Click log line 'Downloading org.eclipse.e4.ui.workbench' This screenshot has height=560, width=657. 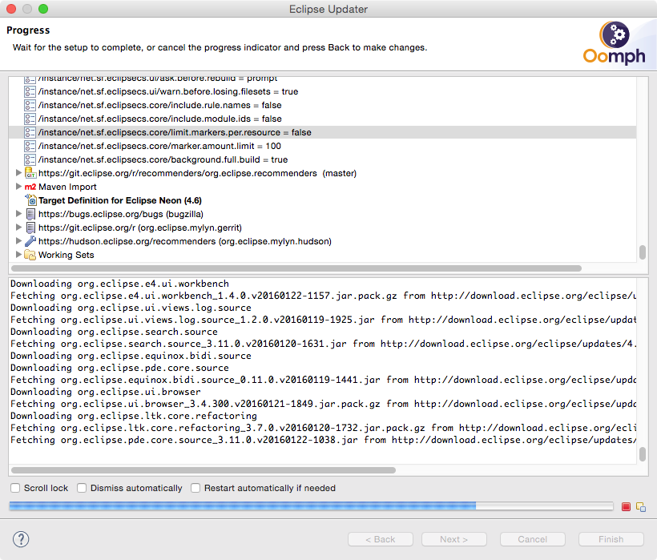click(x=119, y=284)
